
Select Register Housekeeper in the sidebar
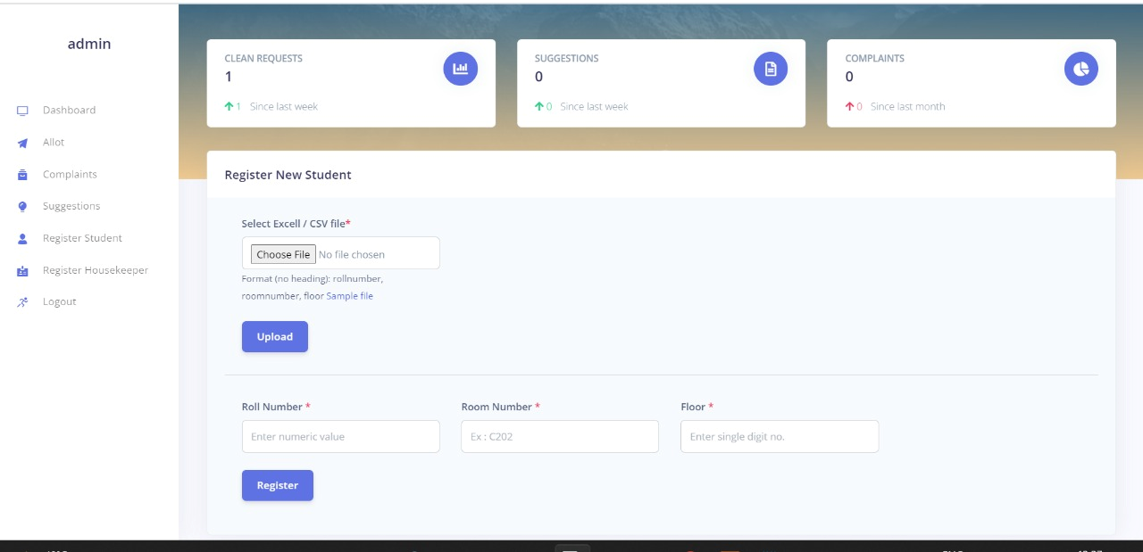coord(96,270)
